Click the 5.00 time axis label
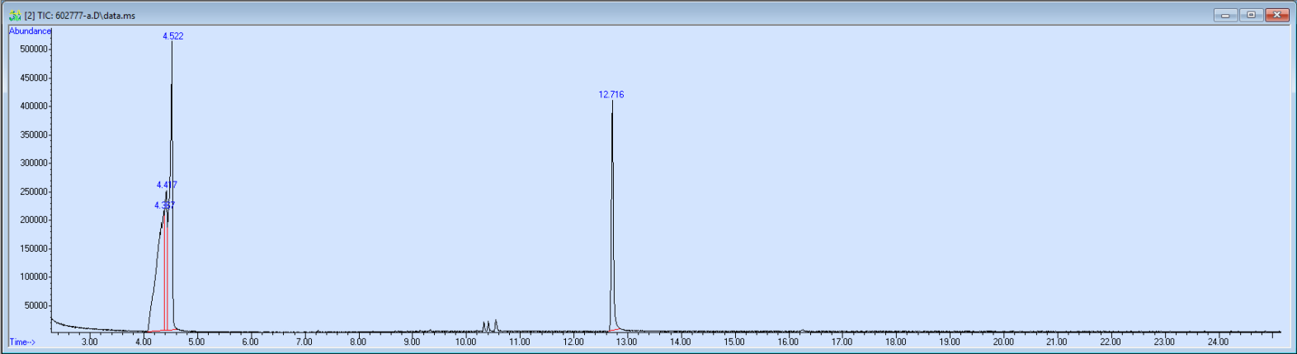This screenshot has height=354, width=1297. (x=196, y=342)
